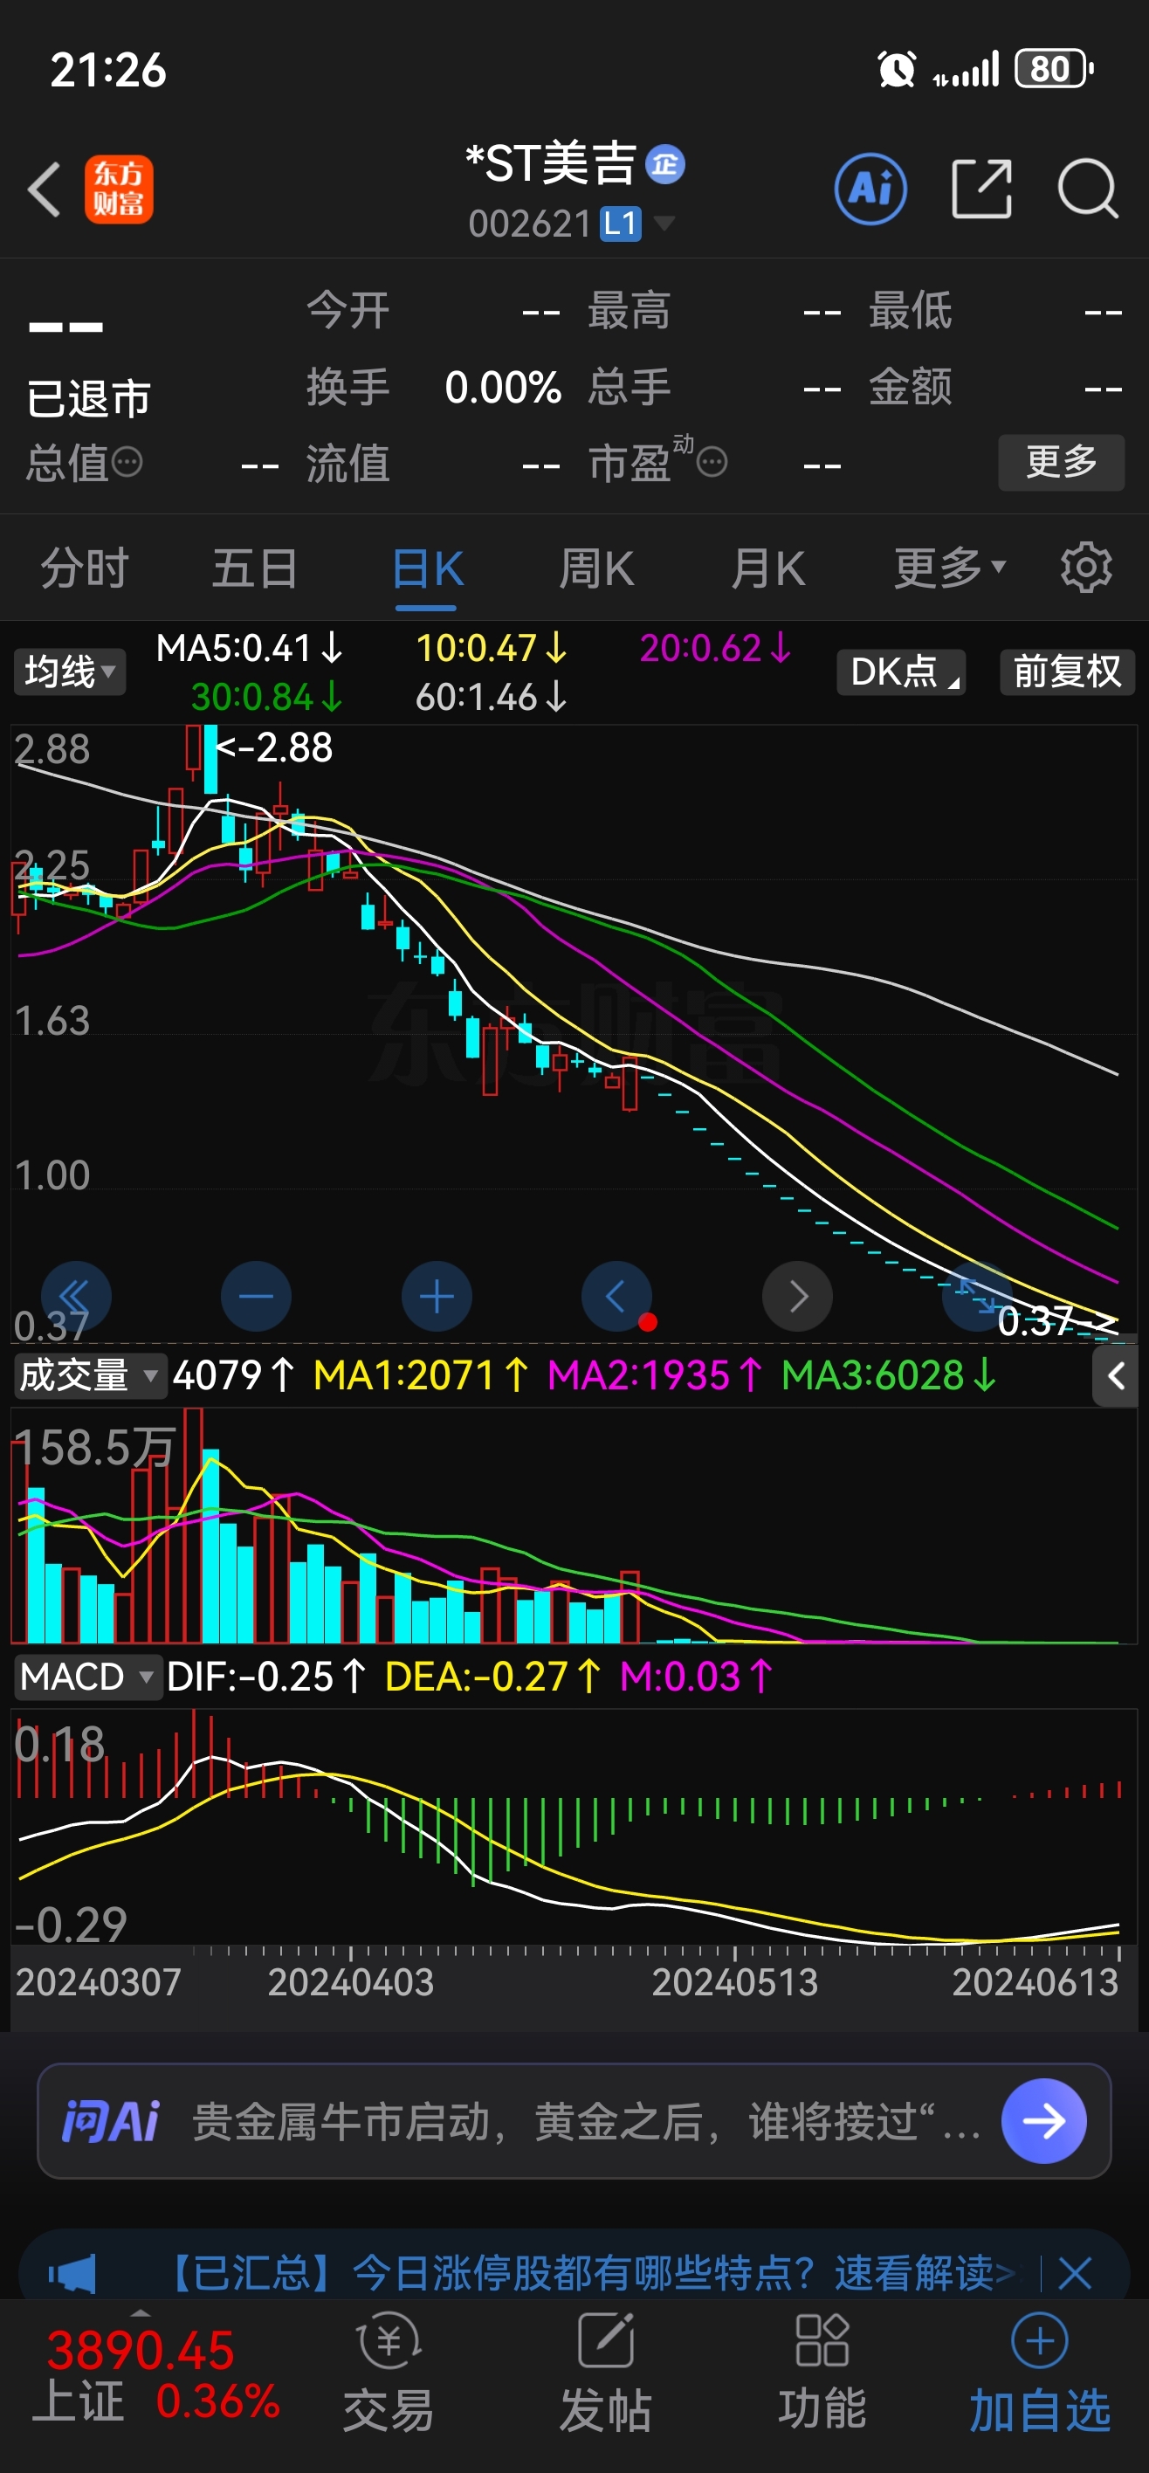Tap the MA5:0.41 value
This screenshot has height=2473, width=1149.
pyautogui.click(x=250, y=648)
